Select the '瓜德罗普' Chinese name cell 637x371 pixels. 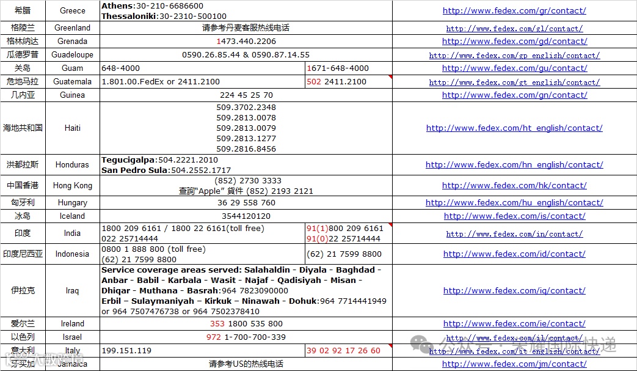pos(23,54)
